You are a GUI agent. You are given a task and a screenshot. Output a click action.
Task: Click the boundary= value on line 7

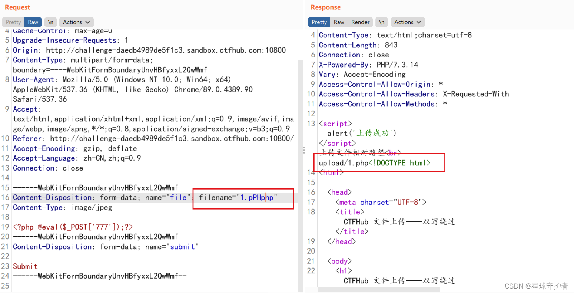click(110, 70)
